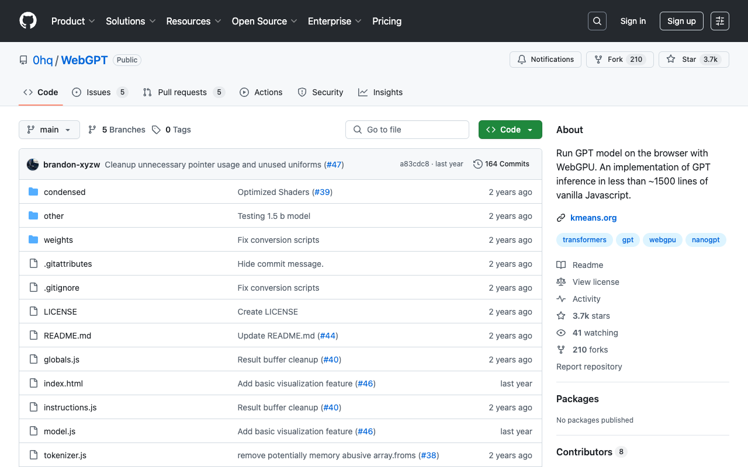Open the main branch selector dropdown
This screenshot has width=748, height=467.
(49, 130)
